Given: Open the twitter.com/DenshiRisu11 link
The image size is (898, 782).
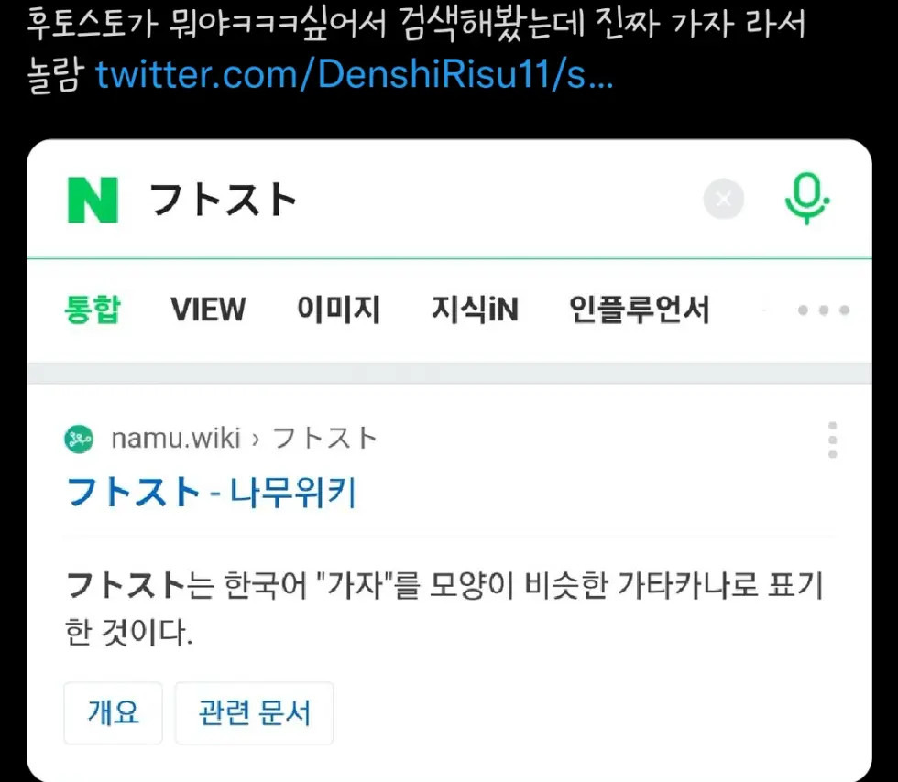Looking at the screenshot, I should click(x=355, y=74).
